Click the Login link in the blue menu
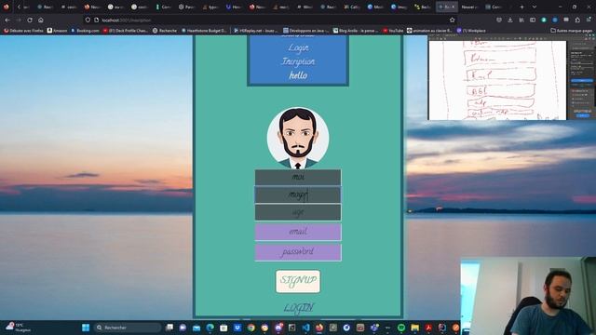This screenshot has width=596, height=335. (298, 47)
